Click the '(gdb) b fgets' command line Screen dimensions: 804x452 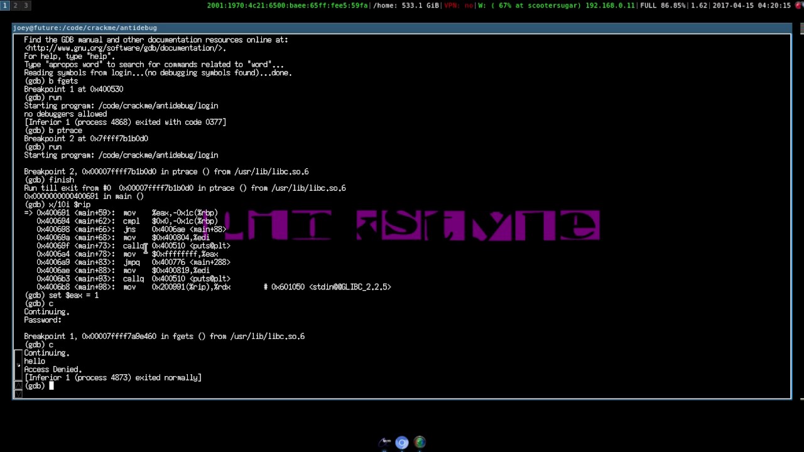51,81
